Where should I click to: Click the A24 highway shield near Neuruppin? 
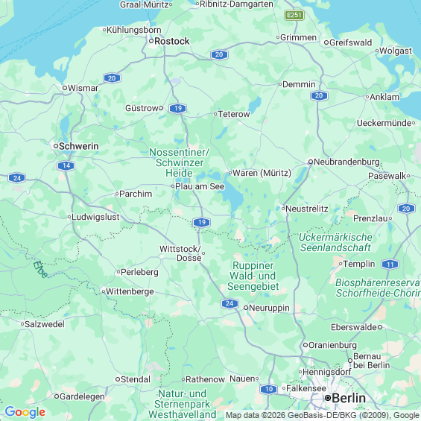point(230,303)
